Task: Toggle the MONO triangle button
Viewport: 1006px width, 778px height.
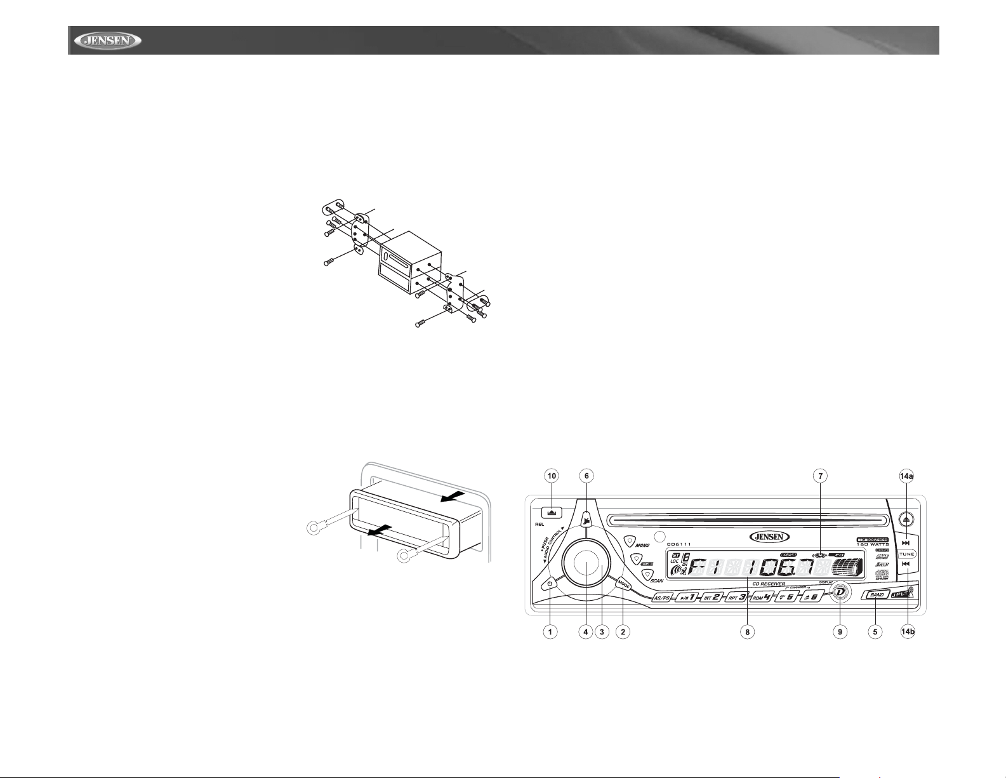Action: pyautogui.click(x=628, y=542)
